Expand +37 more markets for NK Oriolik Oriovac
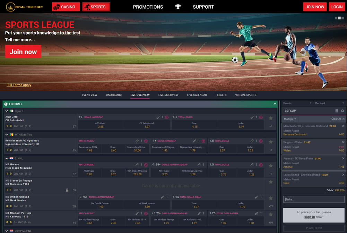Viewport: 347px width, 233px height. (271, 206)
